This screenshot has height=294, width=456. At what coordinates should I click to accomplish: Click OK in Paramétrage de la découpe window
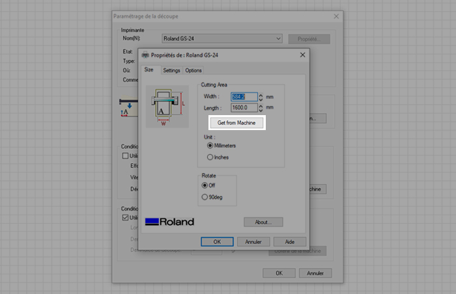279,273
